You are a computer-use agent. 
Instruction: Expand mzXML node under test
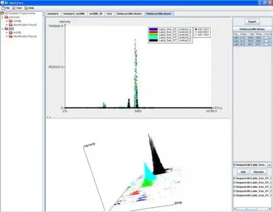click(7, 32)
